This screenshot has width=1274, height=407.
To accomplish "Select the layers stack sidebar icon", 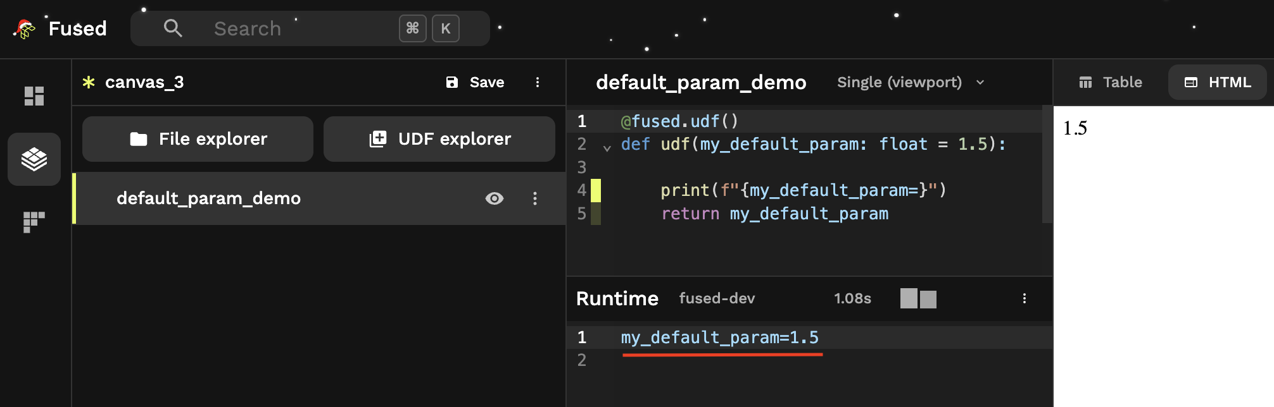I will [34, 159].
